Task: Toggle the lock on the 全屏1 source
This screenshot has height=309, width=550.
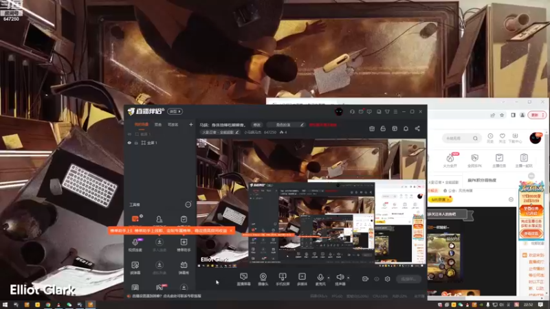Action: coord(136,143)
